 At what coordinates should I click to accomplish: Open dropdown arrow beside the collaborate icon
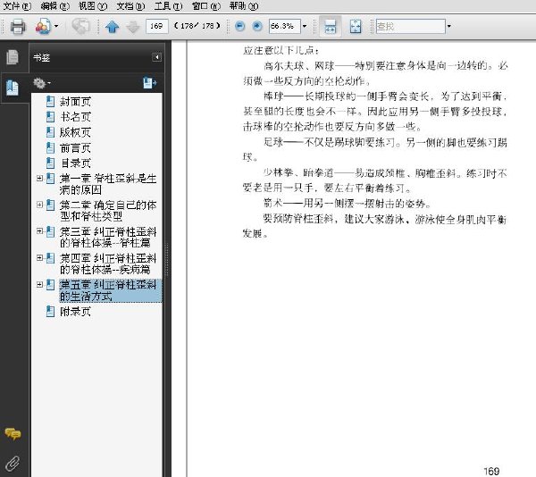(56, 26)
